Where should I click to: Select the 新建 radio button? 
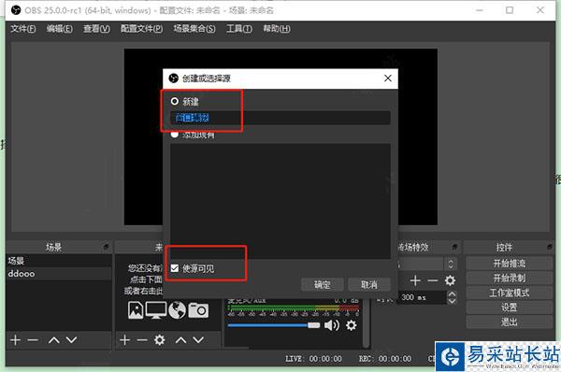[x=175, y=101]
